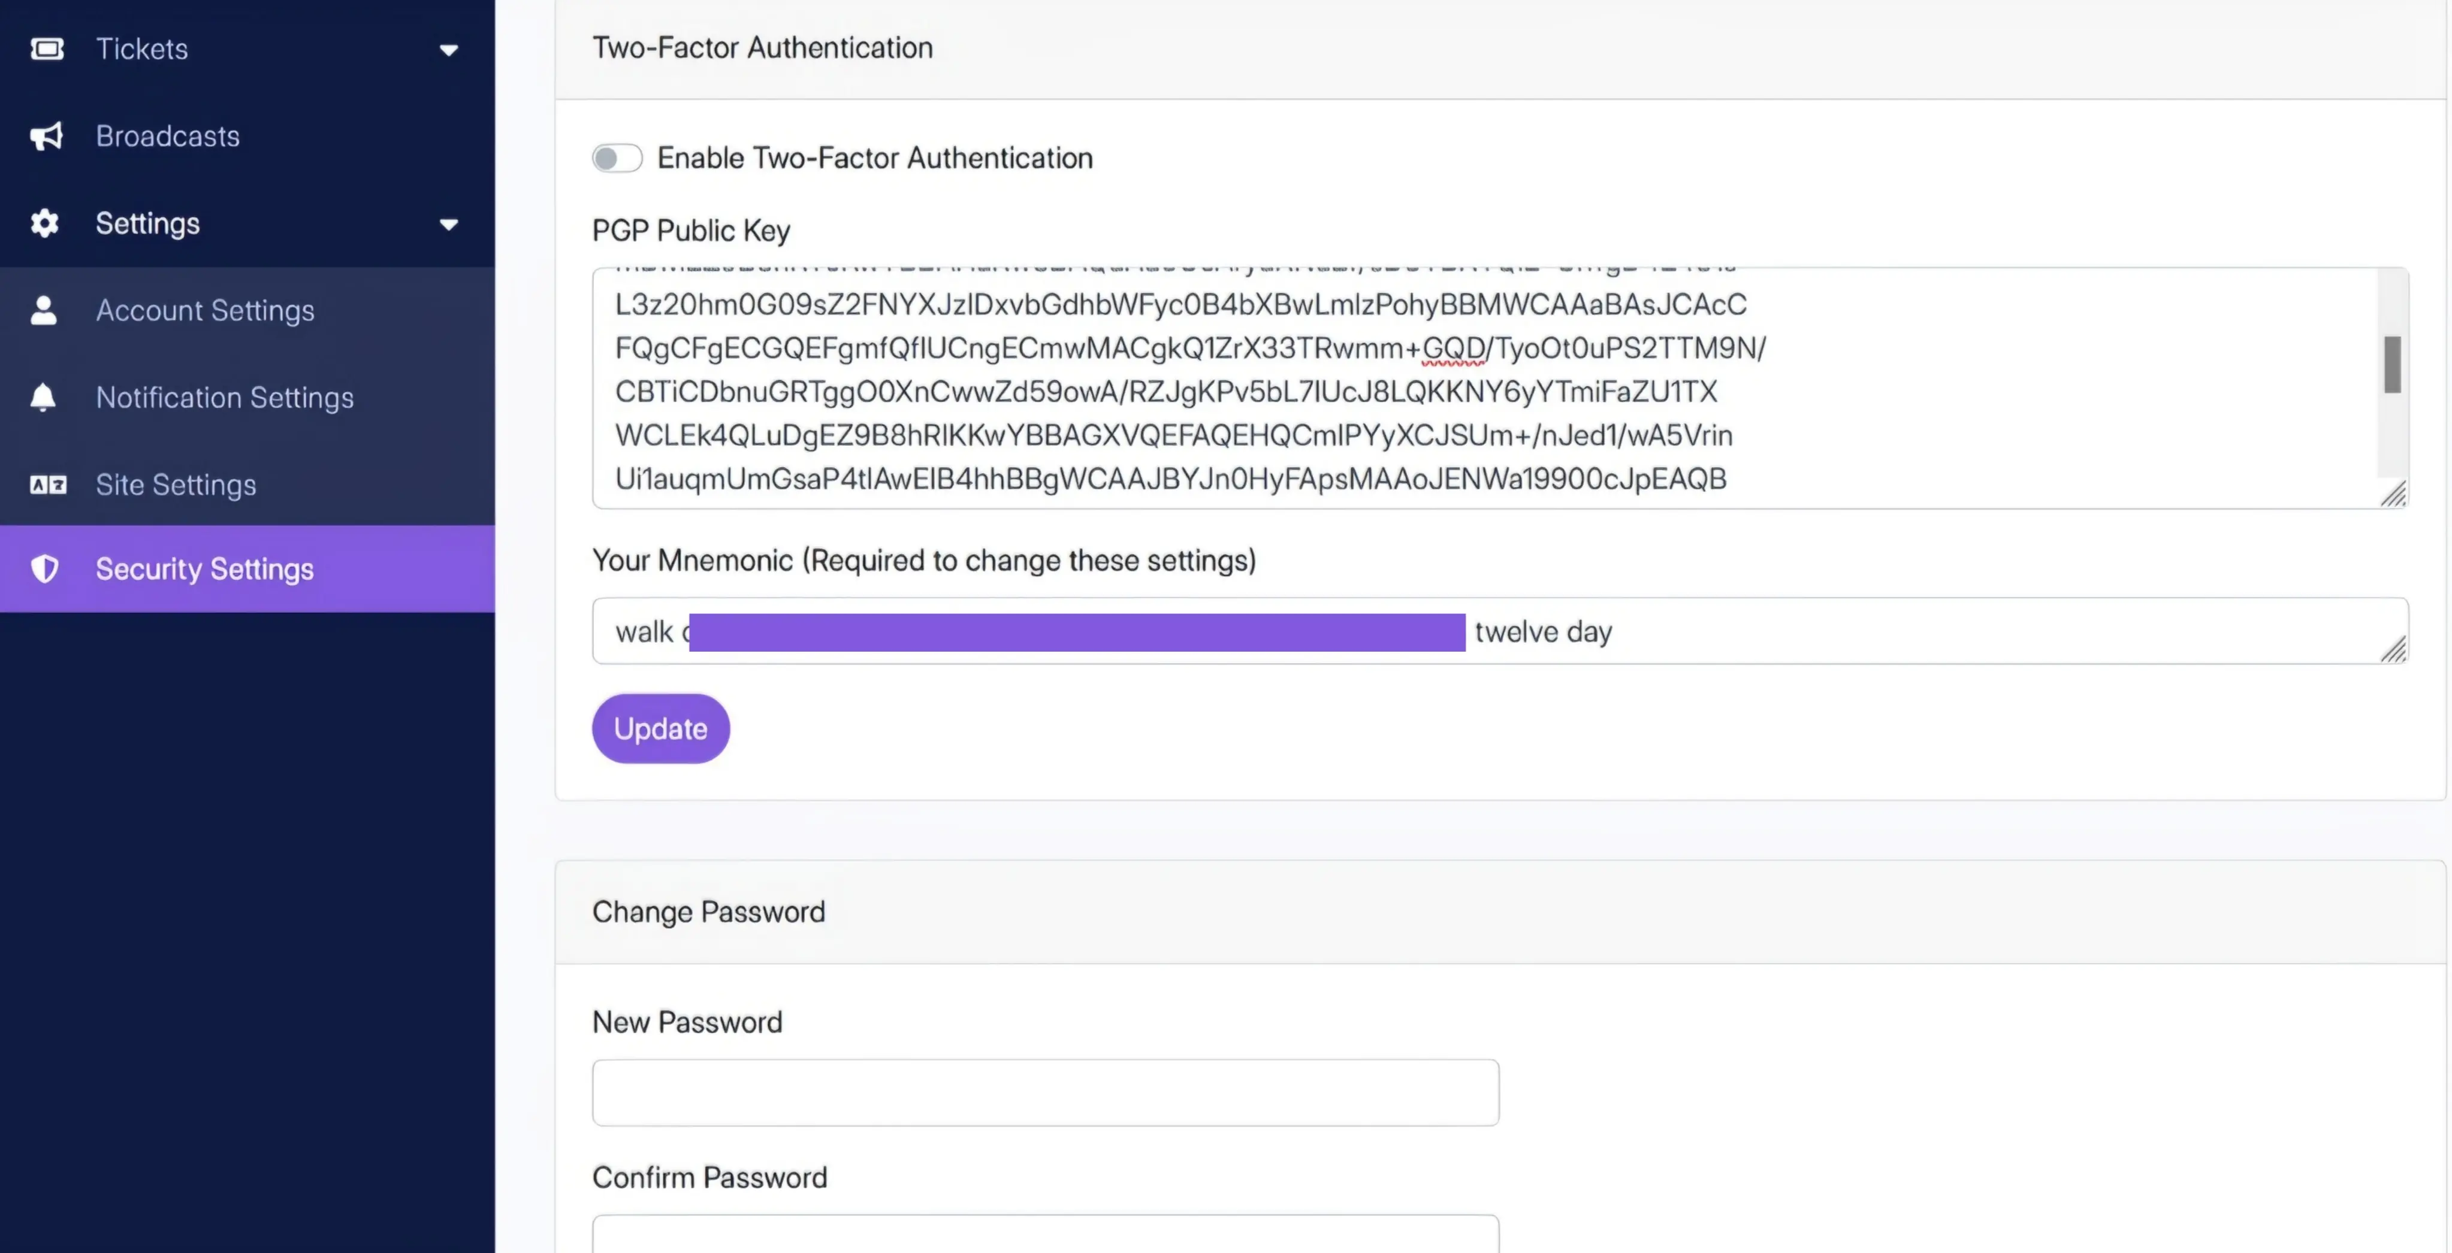Screen dimensions: 2452x1253
Task: Click the PGP key textarea scrollbar thumb
Action: [2391, 364]
